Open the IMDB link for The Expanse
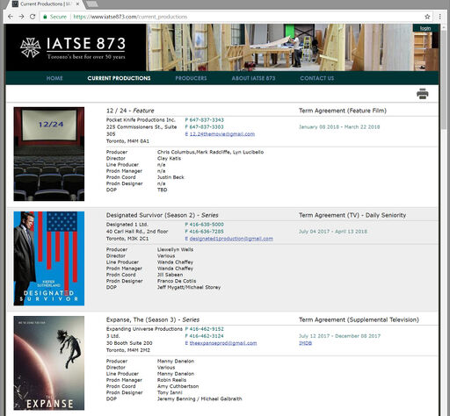 (x=305, y=343)
